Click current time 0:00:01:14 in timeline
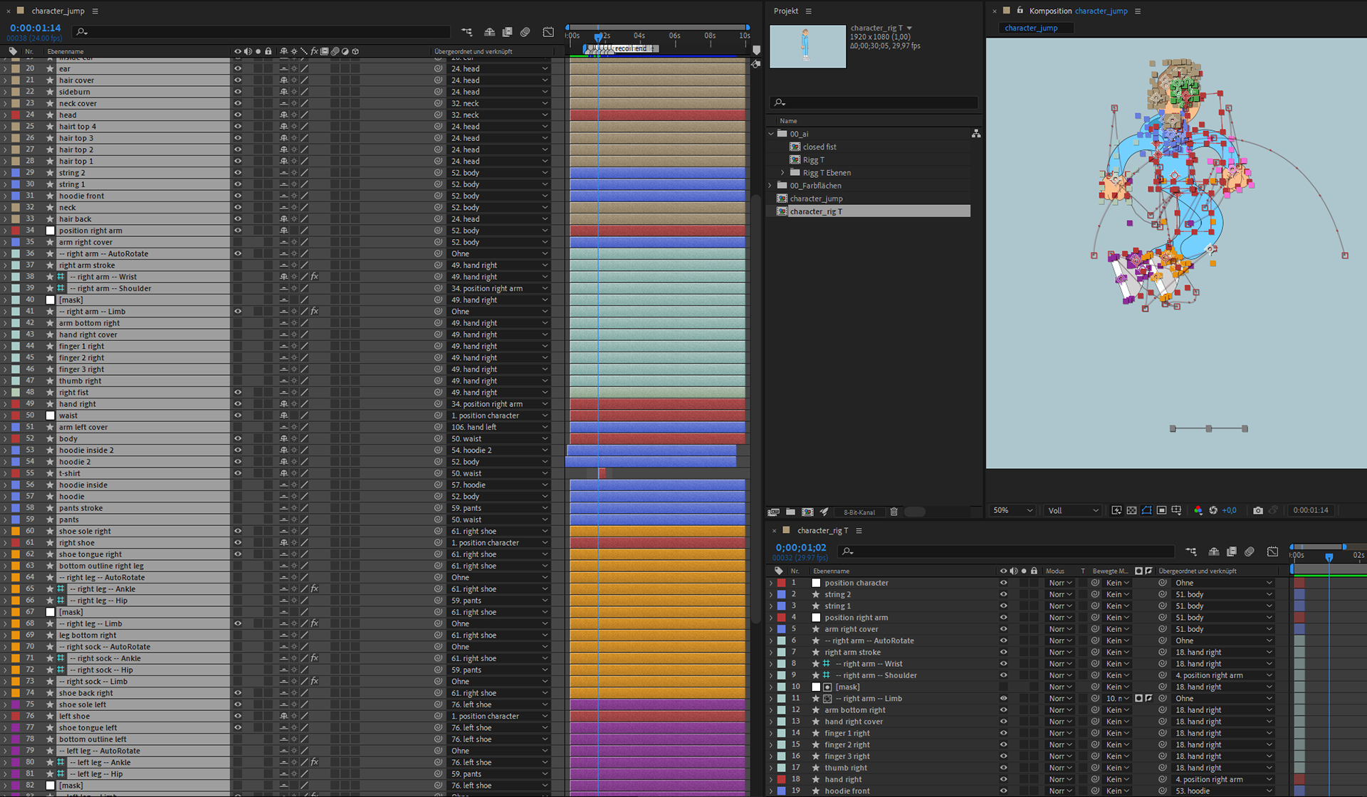The width and height of the screenshot is (1367, 797). click(x=35, y=28)
